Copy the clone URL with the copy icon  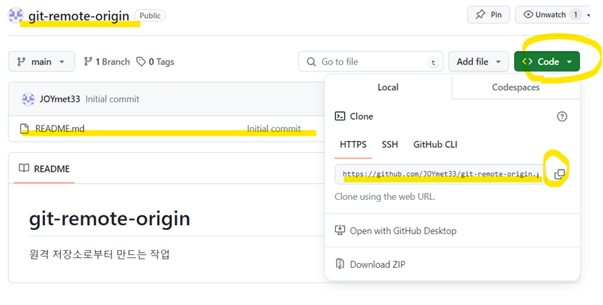tap(560, 174)
